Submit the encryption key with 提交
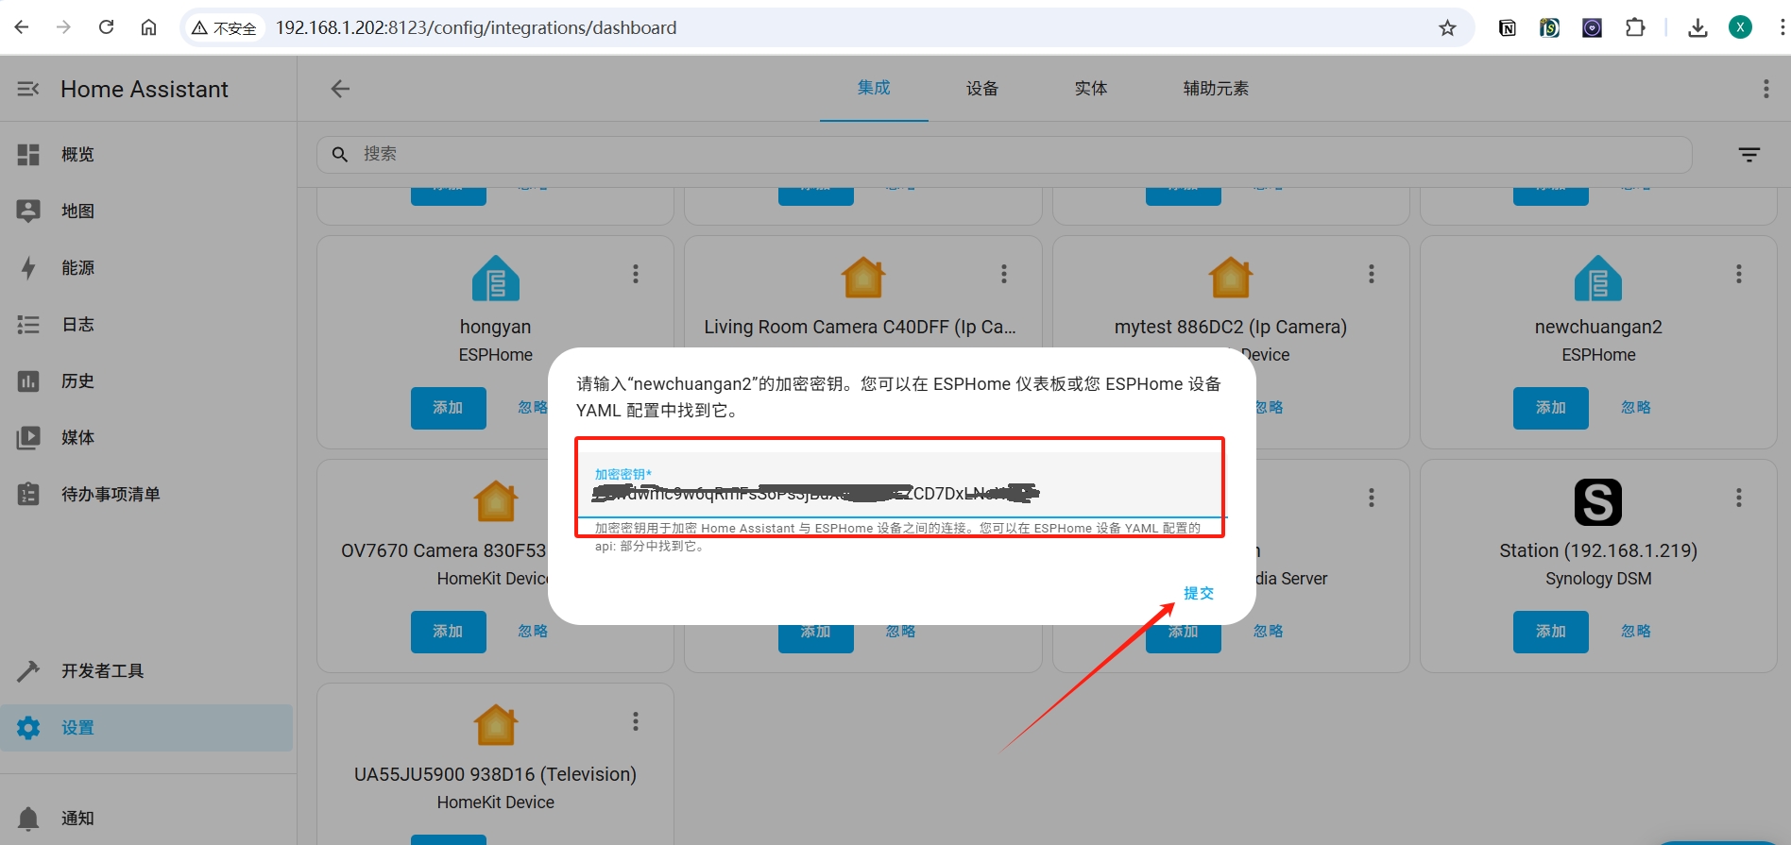 1199,593
